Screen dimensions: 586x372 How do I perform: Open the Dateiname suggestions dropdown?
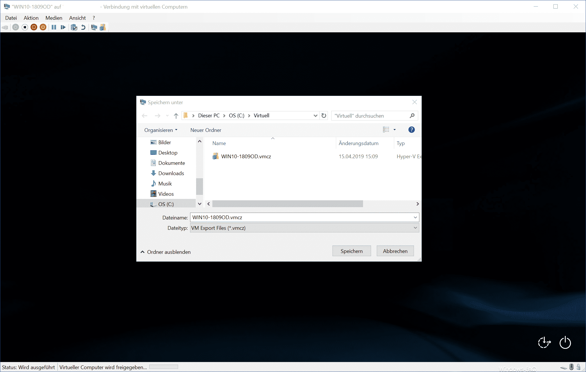pos(415,217)
